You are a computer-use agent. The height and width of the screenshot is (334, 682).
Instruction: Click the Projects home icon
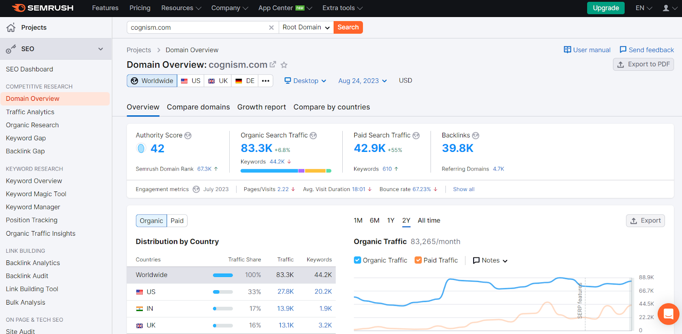(x=11, y=28)
